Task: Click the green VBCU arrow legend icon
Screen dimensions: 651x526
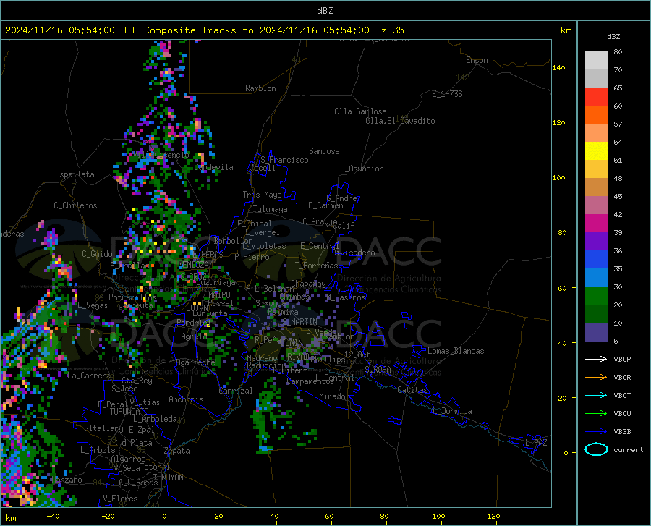Action: point(596,413)
